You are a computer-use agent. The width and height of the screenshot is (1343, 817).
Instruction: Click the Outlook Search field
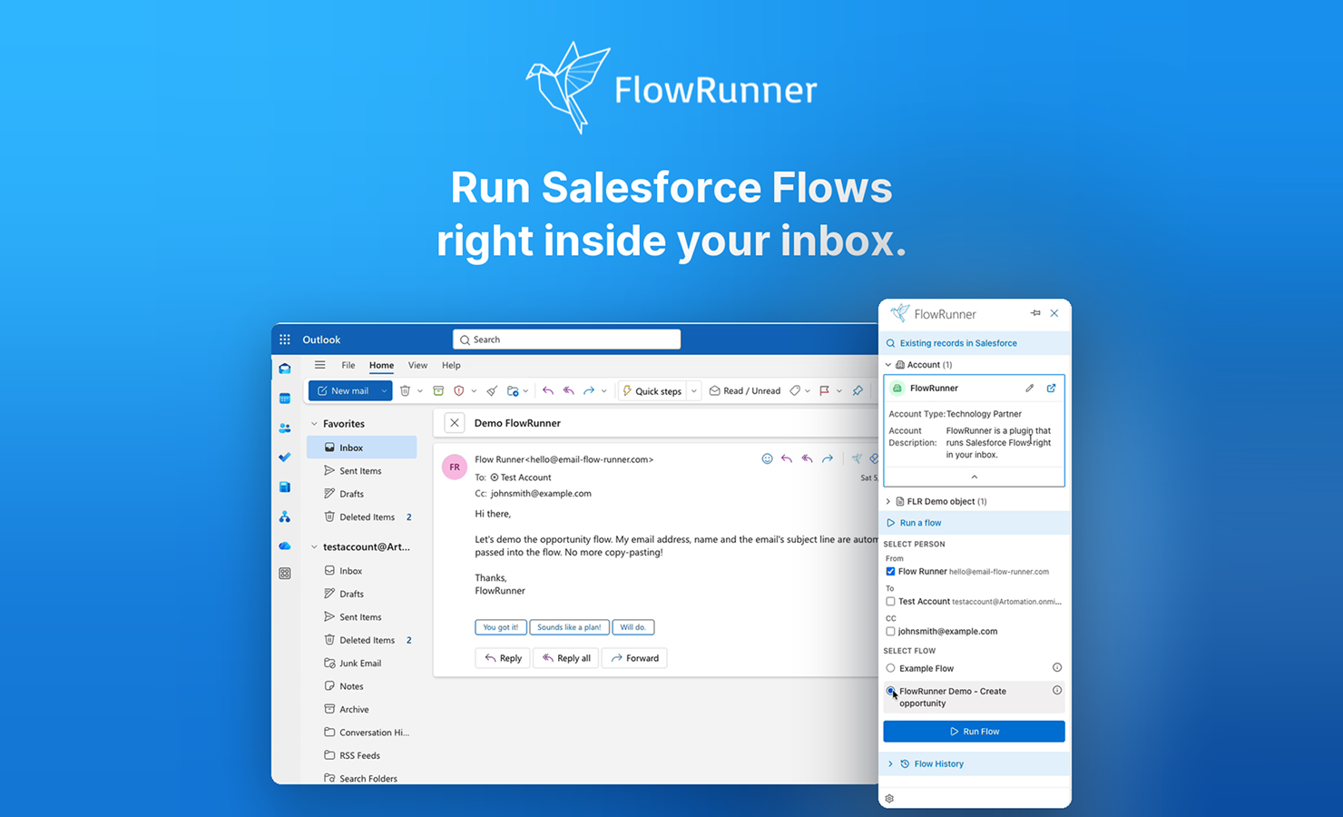point(566,340)
